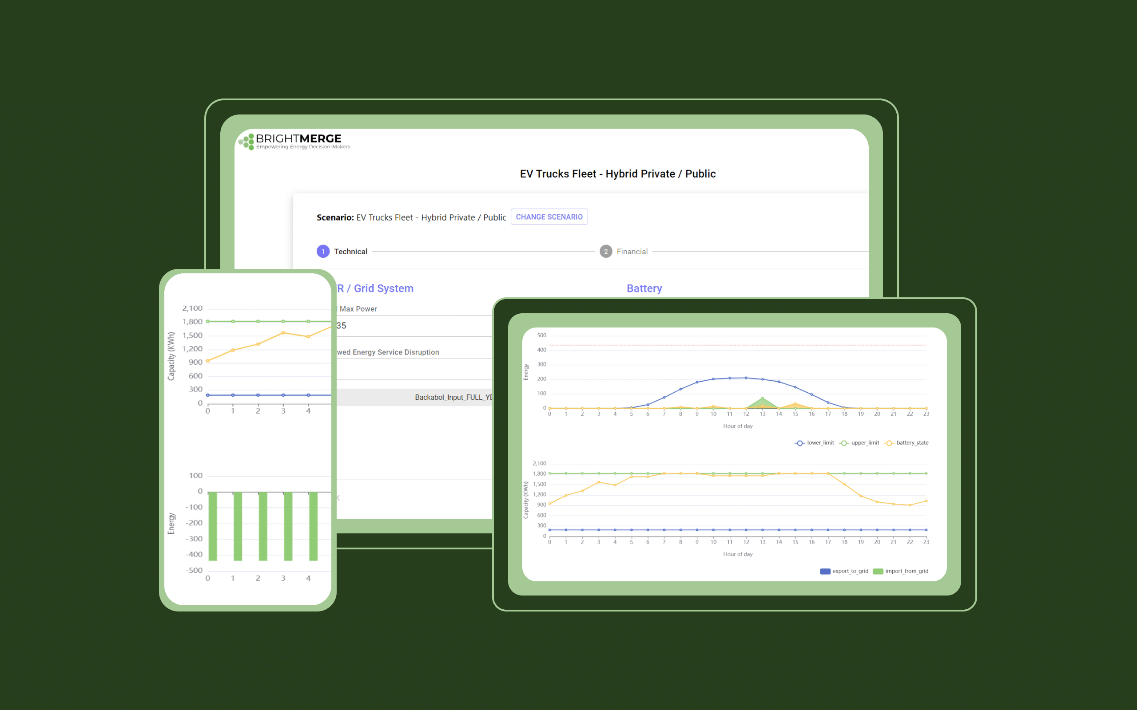Click the page title EV Trucks Fleet heading

(618, 174)
